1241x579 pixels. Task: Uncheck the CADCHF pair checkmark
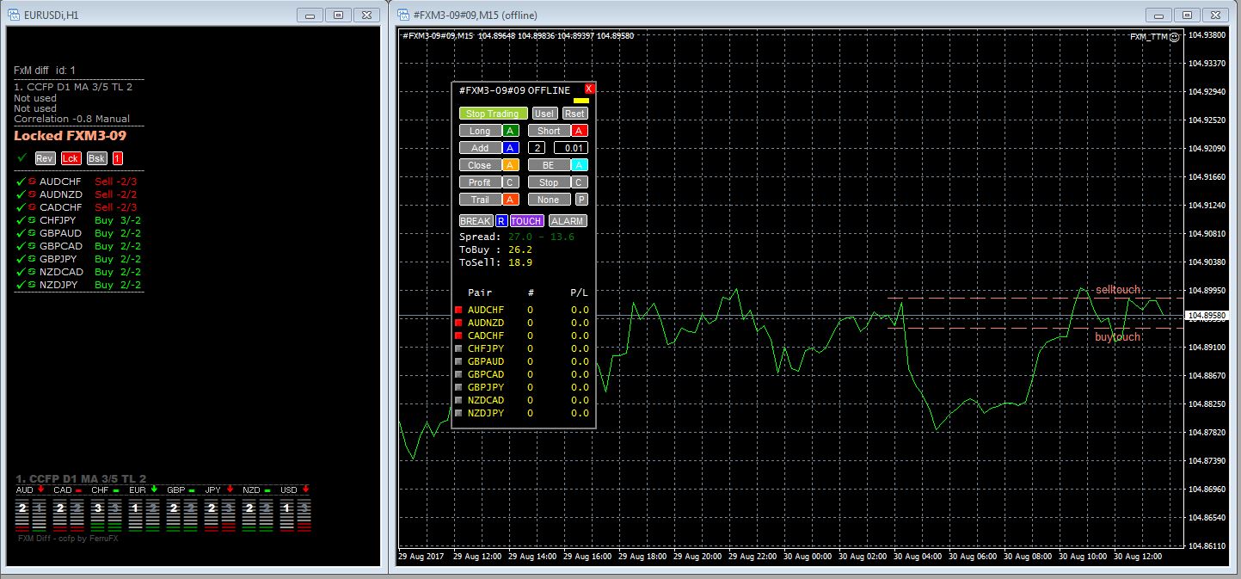pos(21,207)
